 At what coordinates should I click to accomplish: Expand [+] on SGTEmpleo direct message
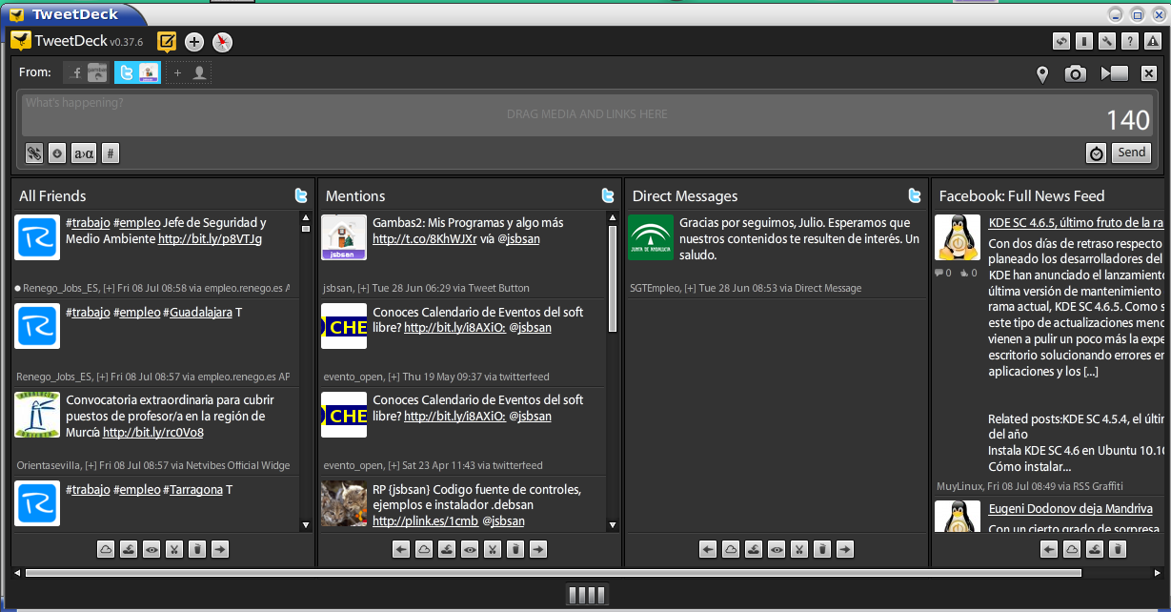pyautogui.click(x=692, y=288)
